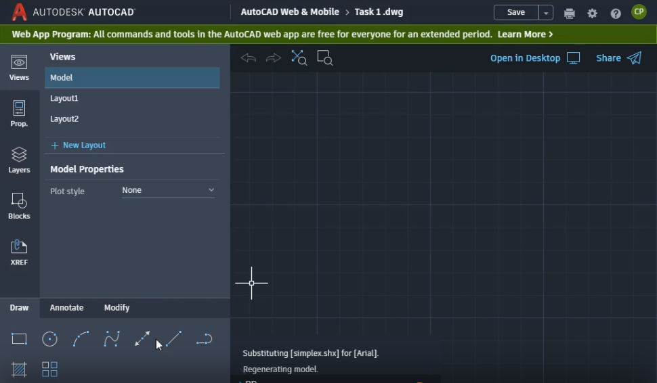Screen dimensions: 657x383
Task: Select the Model view
Action: pyautogui.click(x=132, y=77)
